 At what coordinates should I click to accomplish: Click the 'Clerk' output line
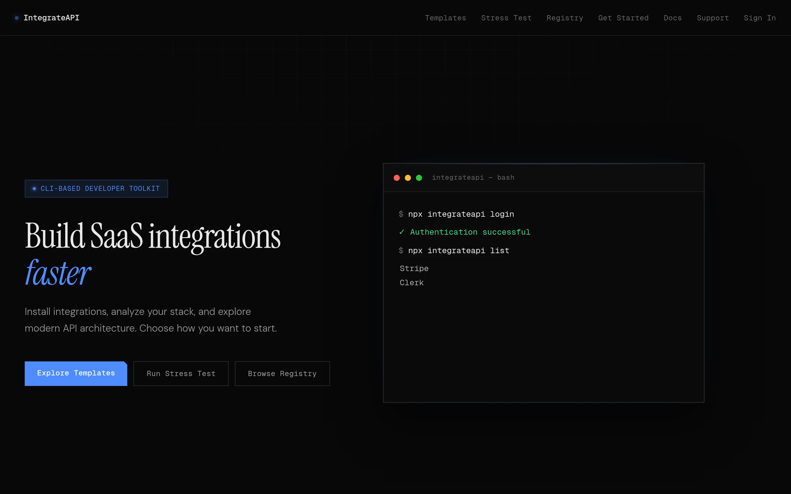coord(411,283)
